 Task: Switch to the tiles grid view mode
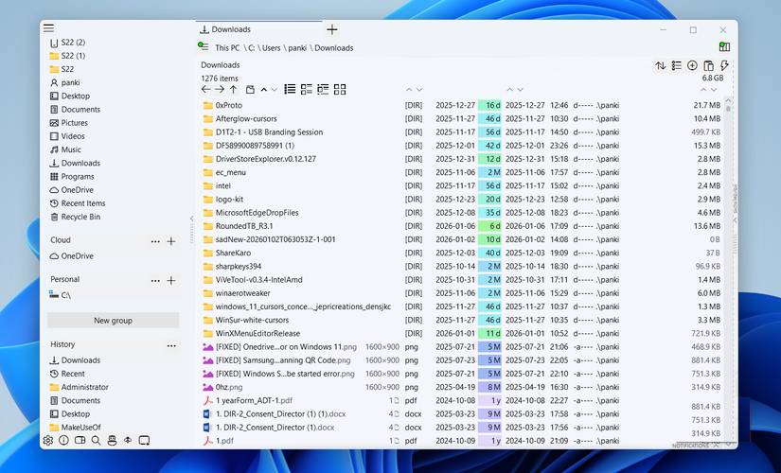point(340,89)
